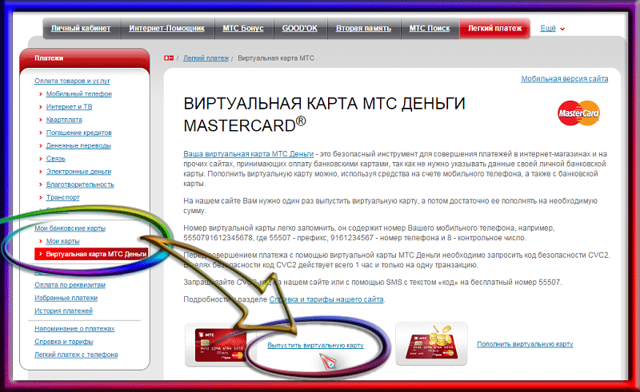The width and height of the screenshot is (640, 392).
Task: Switch to the МТС Бонус tab
Action: click(243, 29)
